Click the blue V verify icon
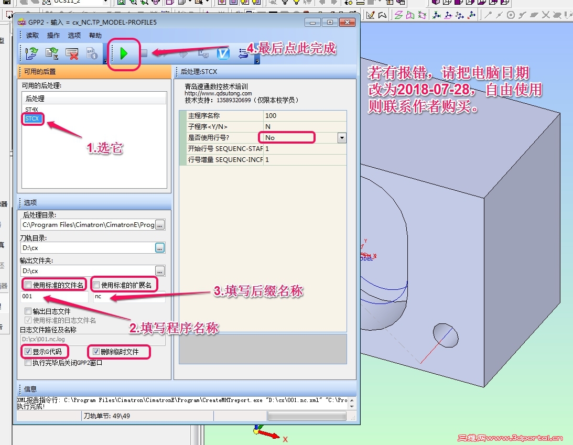Screen dimensions: 573x445 [x=223, y=53]
